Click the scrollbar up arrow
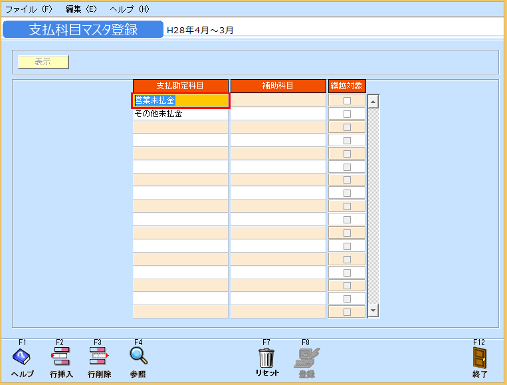 point(373,102)
